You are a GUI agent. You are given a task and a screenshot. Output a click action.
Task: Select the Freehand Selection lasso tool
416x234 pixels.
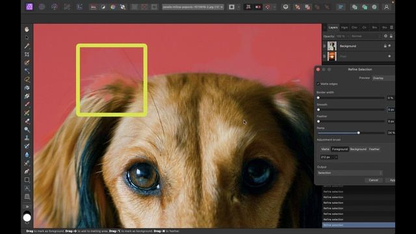click(x=27, y=79)
